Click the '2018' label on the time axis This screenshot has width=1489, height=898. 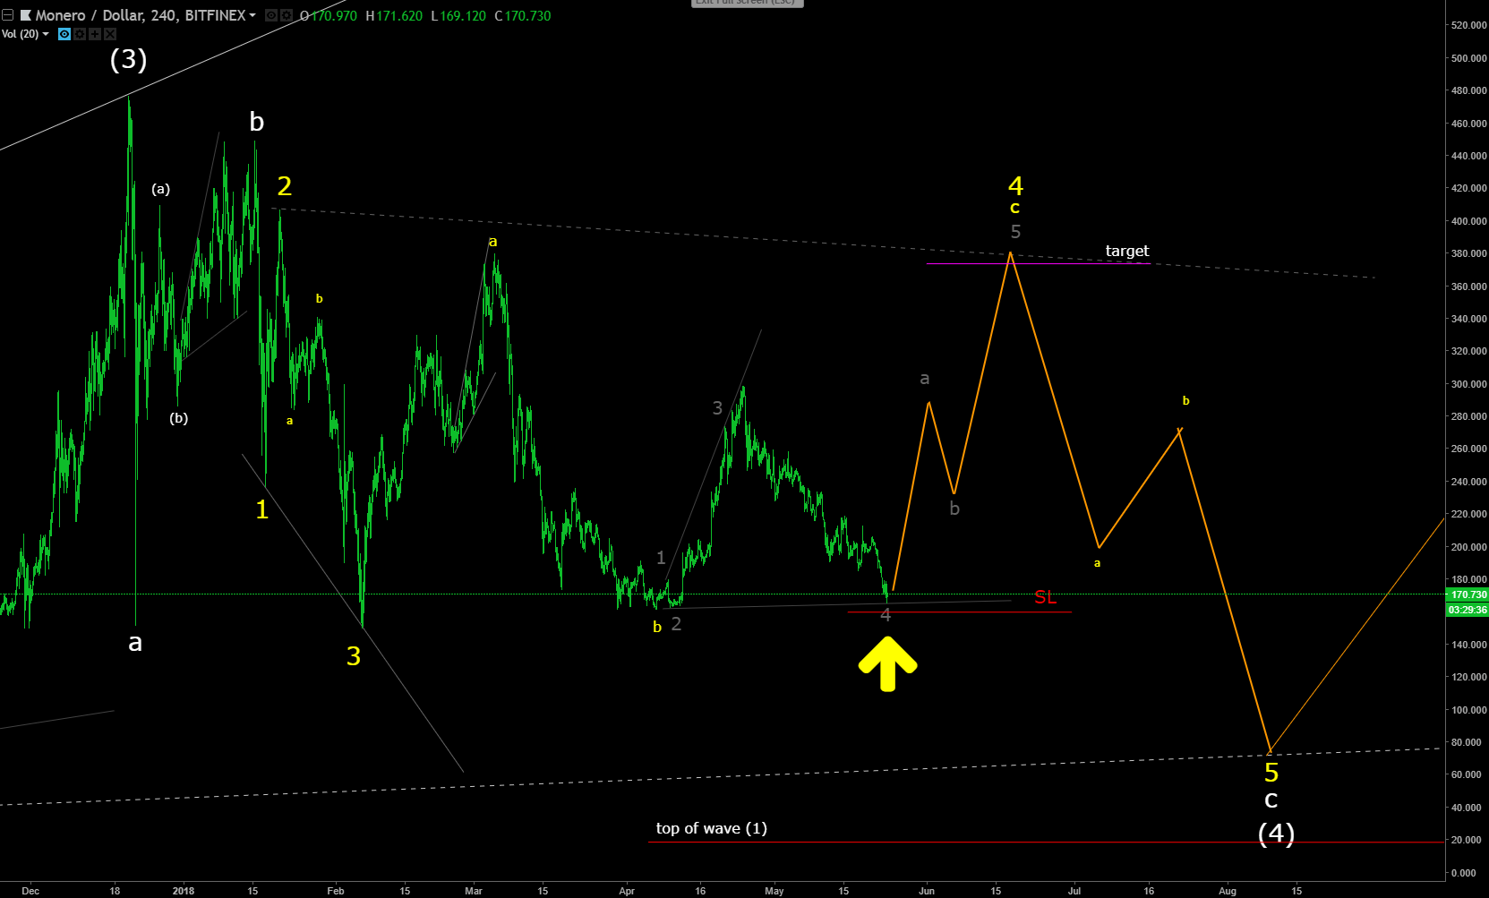coord(184,891)
